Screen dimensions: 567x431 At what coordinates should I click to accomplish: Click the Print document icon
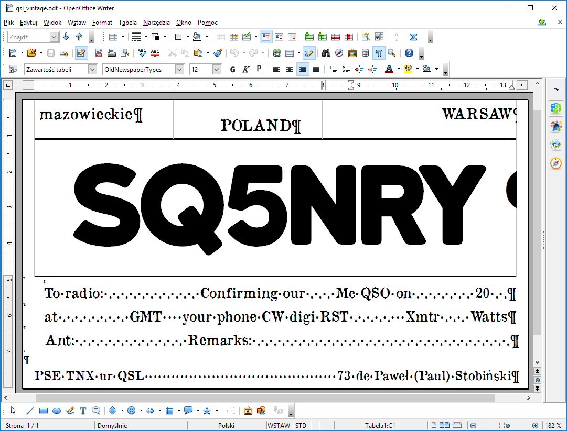[x=112, y=53]
